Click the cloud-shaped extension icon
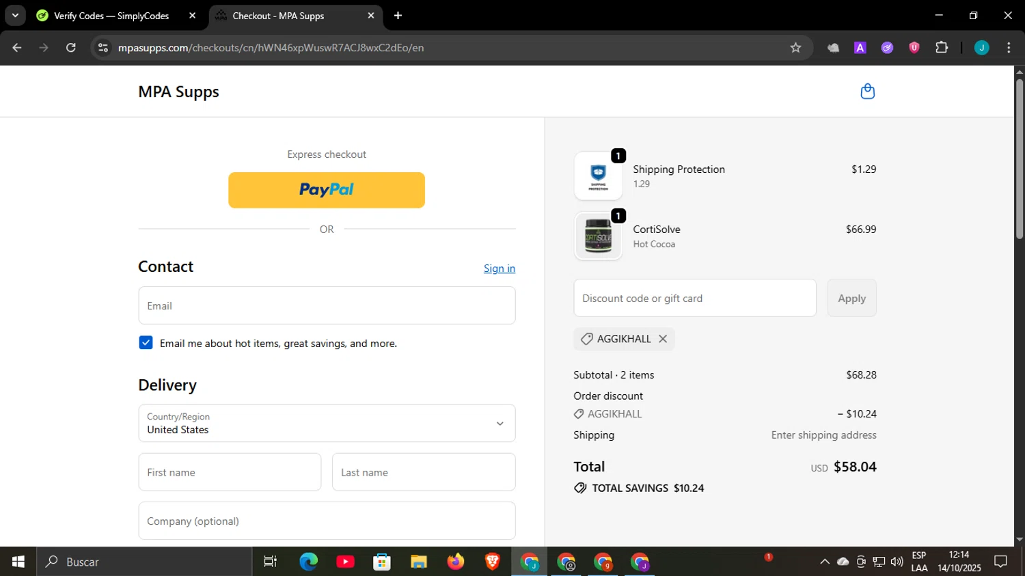The image size is (1025, 576). coord(833,48)
